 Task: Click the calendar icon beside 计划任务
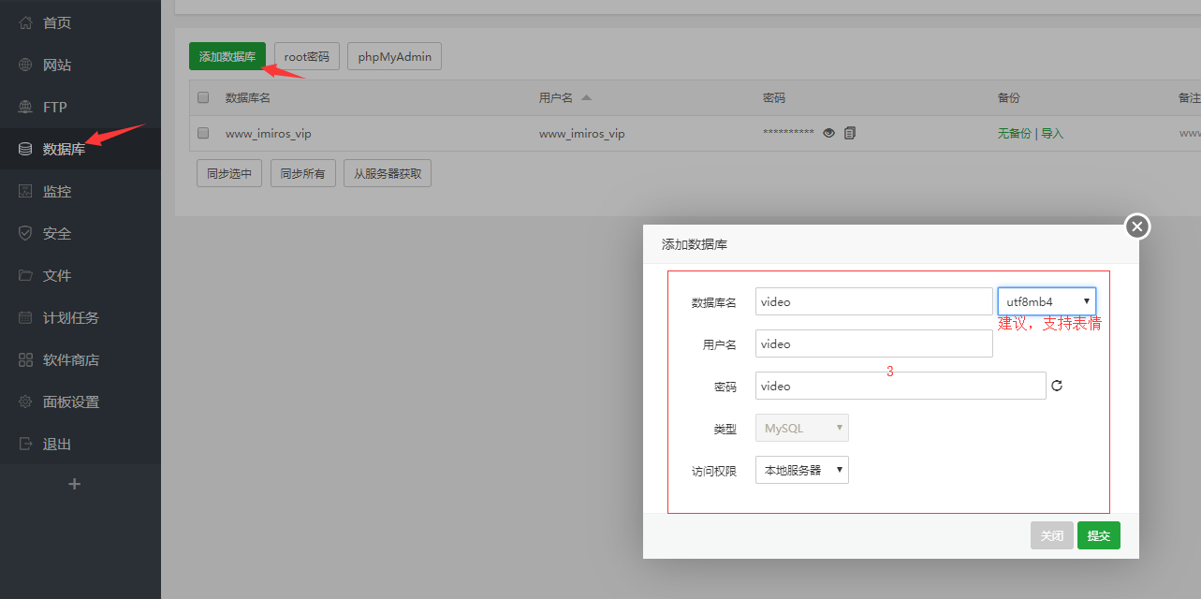(x=25, y=317)
